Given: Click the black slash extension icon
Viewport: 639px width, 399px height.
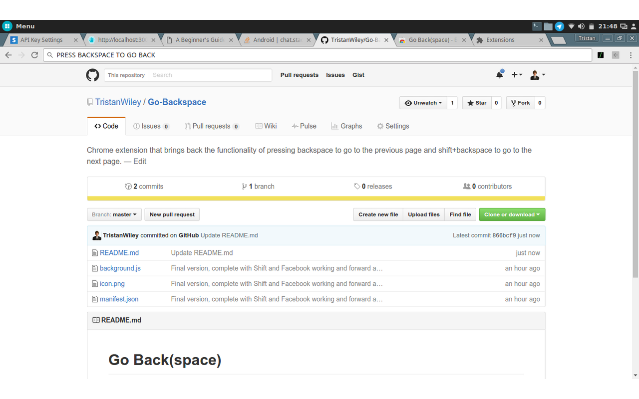Looking at the screenshot, I should point(601,55).
